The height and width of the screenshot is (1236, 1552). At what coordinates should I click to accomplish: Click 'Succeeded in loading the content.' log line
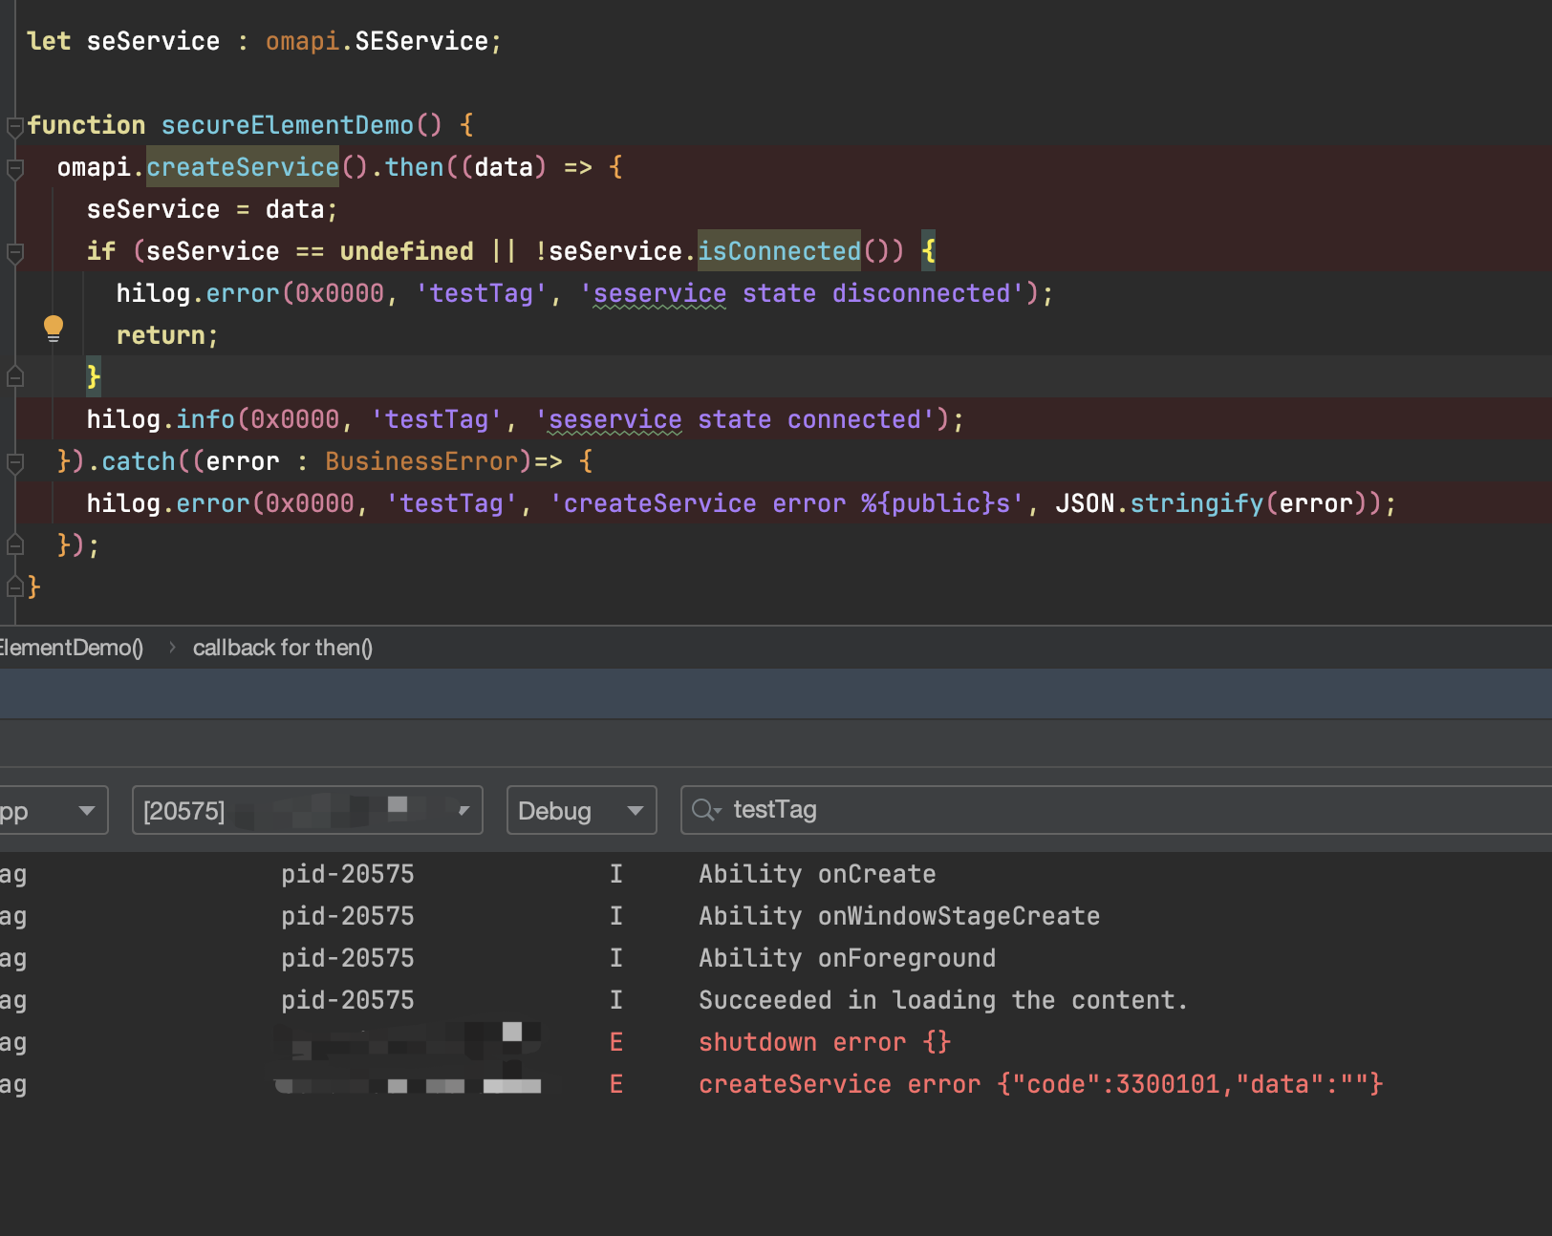(x=943, y=1000)
